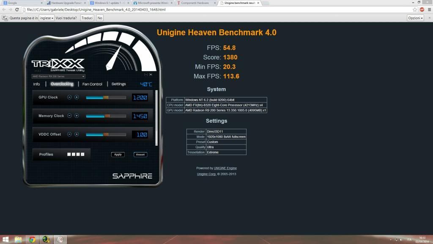This screenshot has height=244, width=433.
Task: Decrease GPU Clock with minus button
Action: (69, 97)
